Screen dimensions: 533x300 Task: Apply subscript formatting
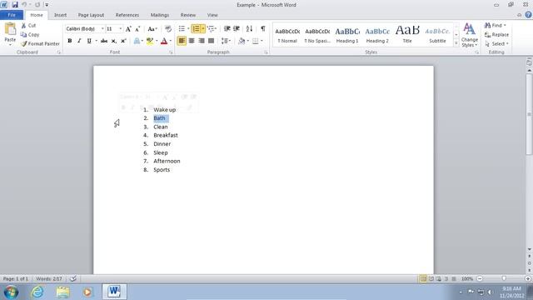(x=114, y=41)
